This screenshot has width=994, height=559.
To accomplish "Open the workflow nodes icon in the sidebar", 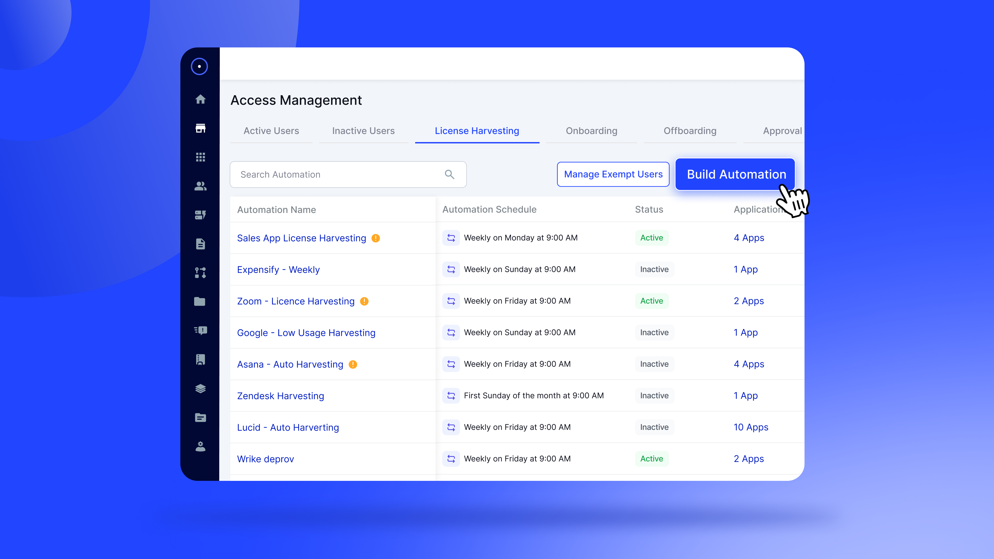I will pos(200,273).
